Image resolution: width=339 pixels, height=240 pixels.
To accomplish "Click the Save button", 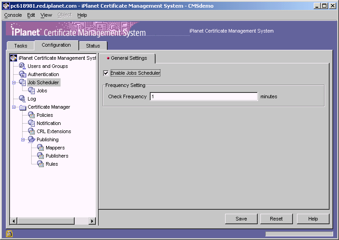I will (241, 219).
